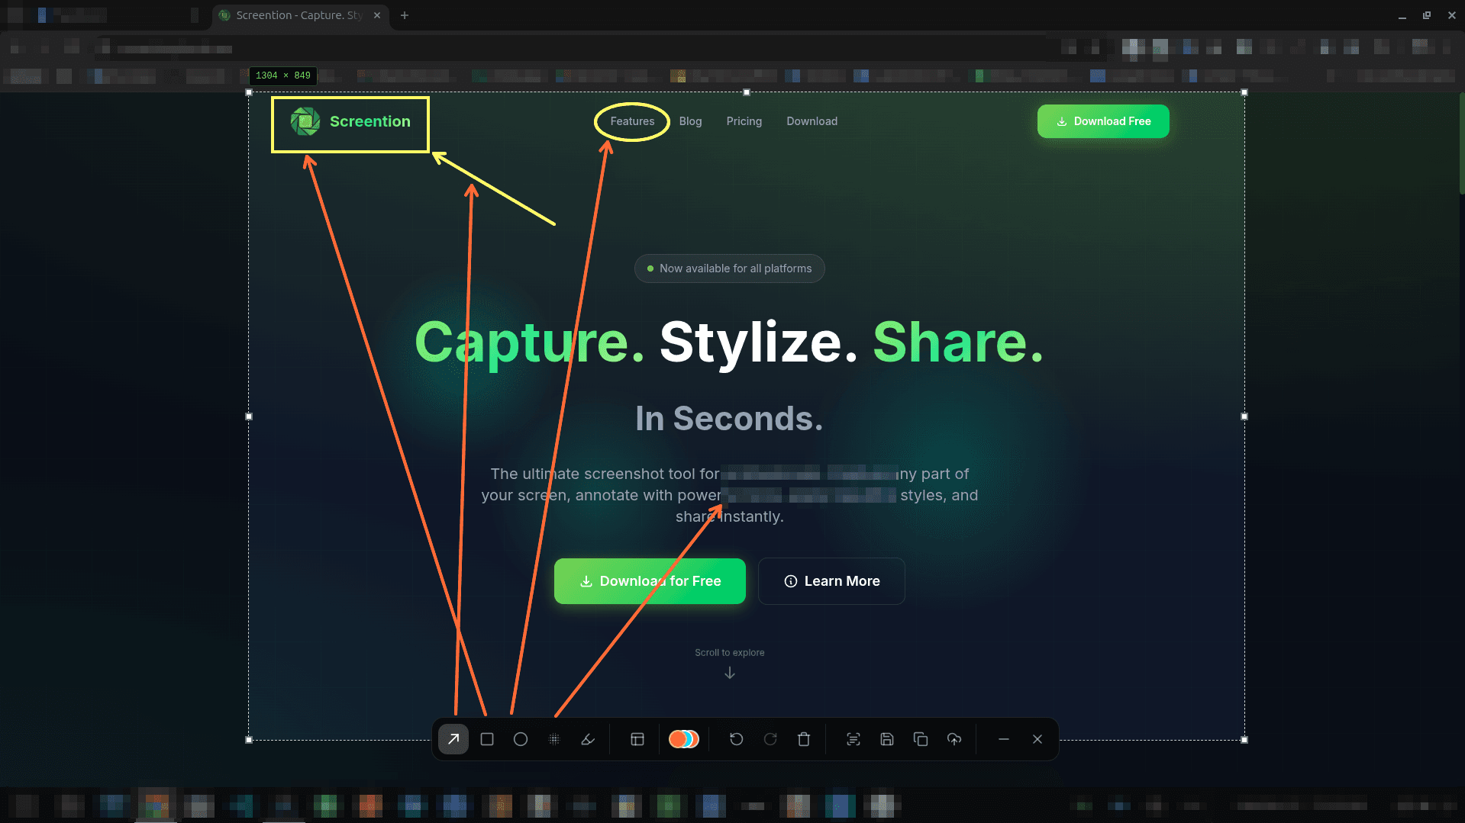Open the layout template tool
1465x823 pixels.
click(x=637, y=739)
